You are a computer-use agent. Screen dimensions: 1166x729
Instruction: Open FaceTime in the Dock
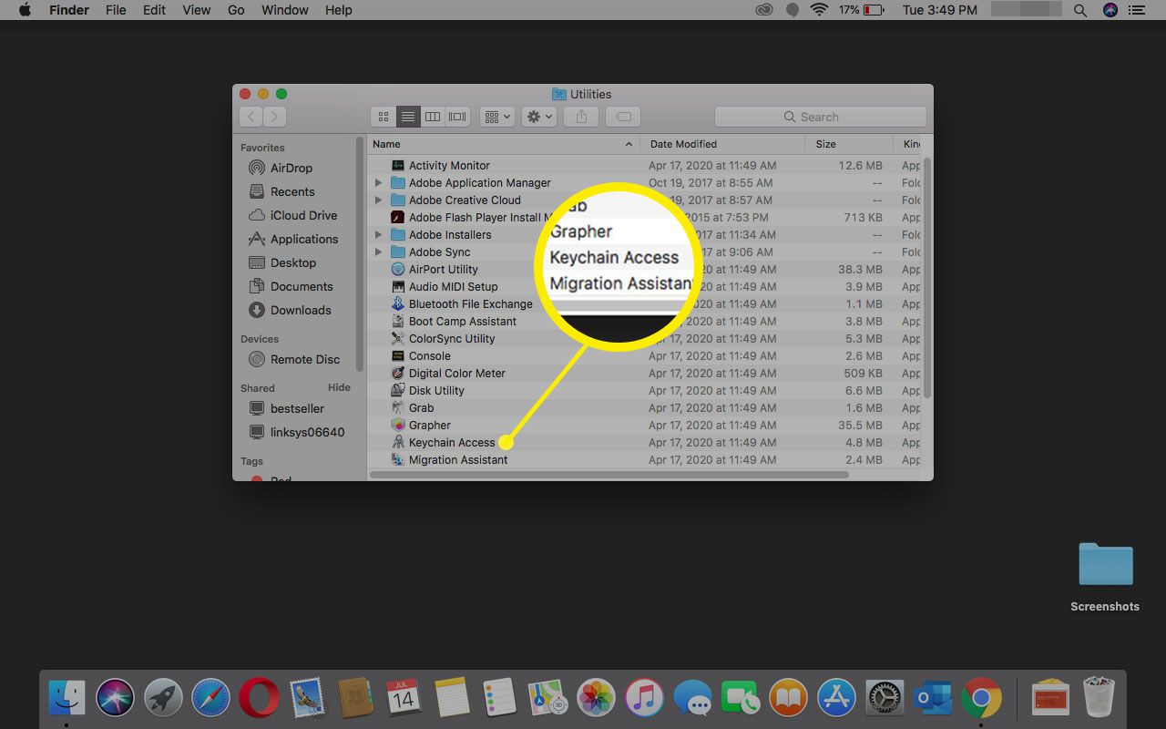click(x=741, y=699)
